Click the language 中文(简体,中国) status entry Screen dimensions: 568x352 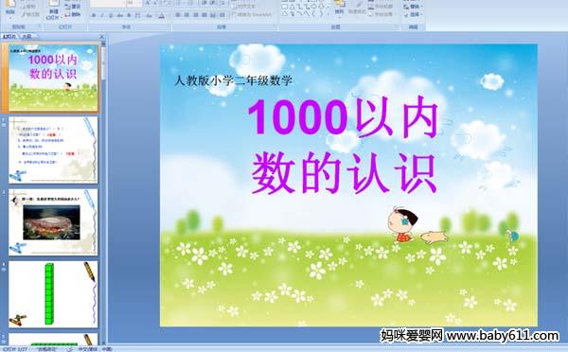coord(95,349)
